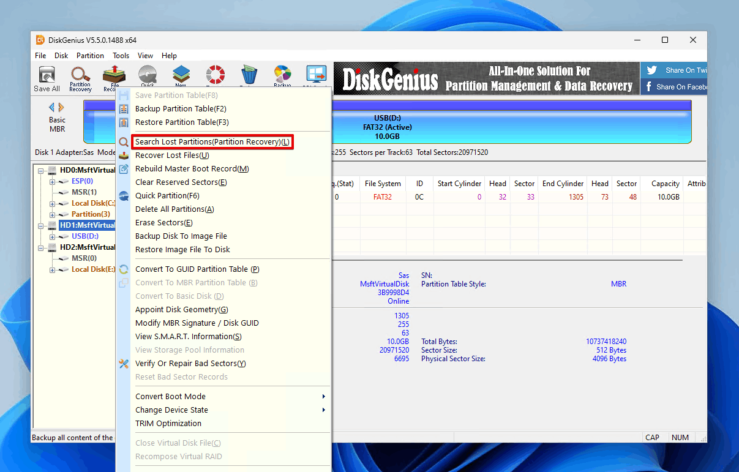739x472 pixels.
Task: Open Convert Boot Mode submenu arrow
Action: 324,397
